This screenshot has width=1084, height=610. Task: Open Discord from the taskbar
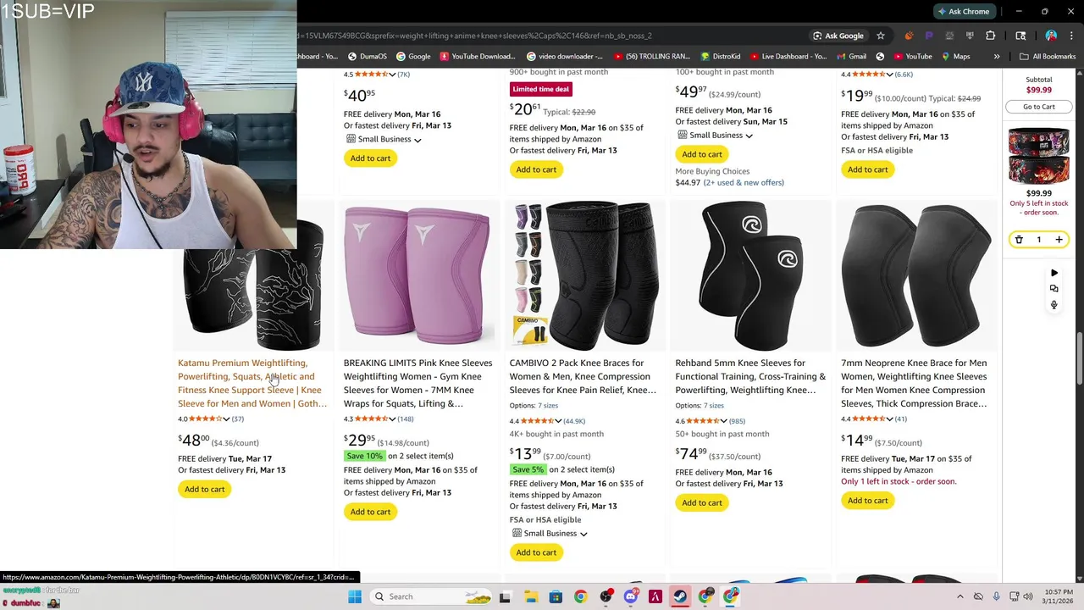pos(630,596)
